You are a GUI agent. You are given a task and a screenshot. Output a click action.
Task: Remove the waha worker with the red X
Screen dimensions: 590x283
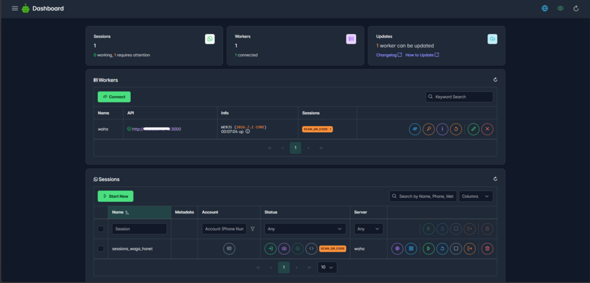(487, 129)
